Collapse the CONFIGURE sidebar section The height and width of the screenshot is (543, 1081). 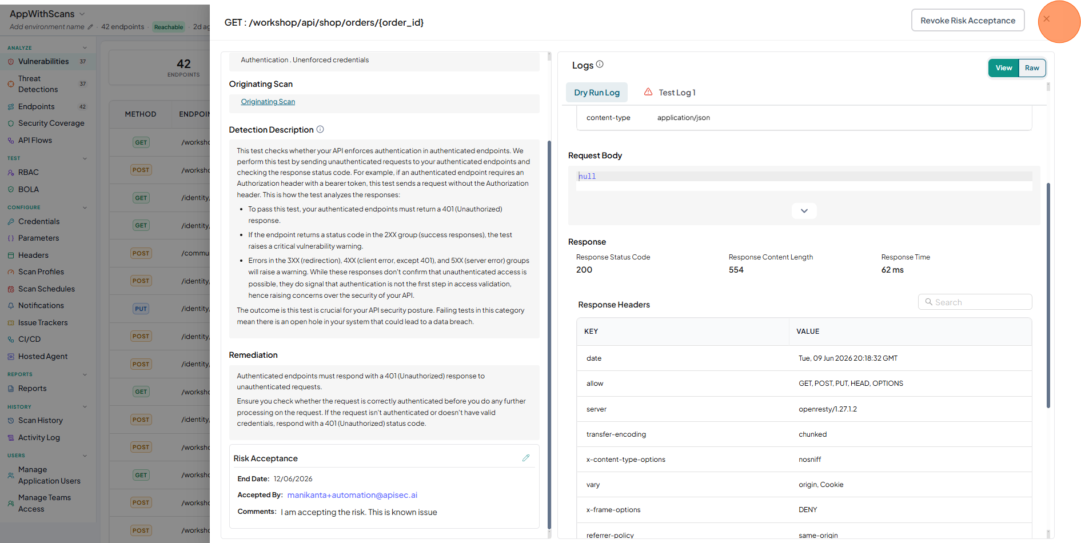point(85,207)
